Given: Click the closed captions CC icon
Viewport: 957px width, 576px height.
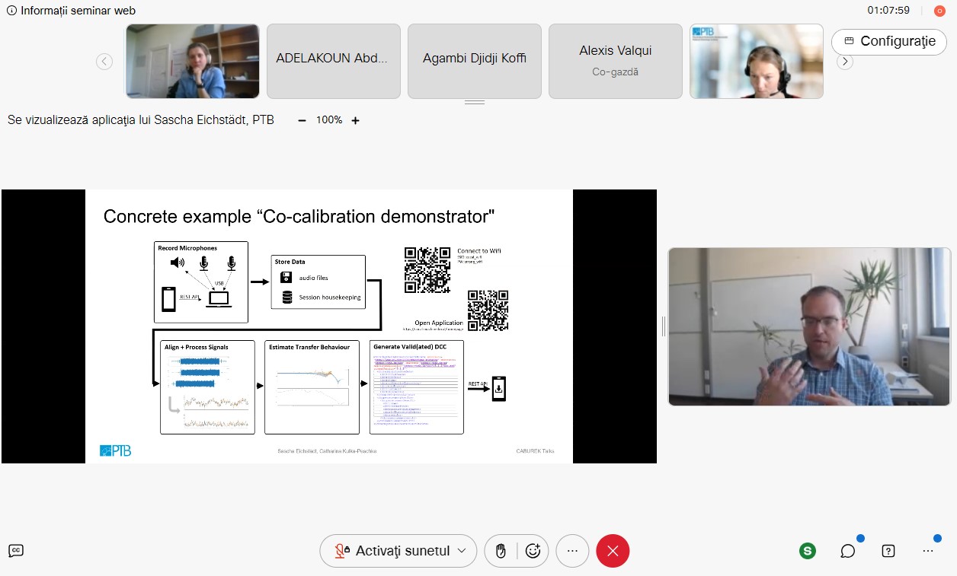Looking at the screenshot, I should pos(15,551).
